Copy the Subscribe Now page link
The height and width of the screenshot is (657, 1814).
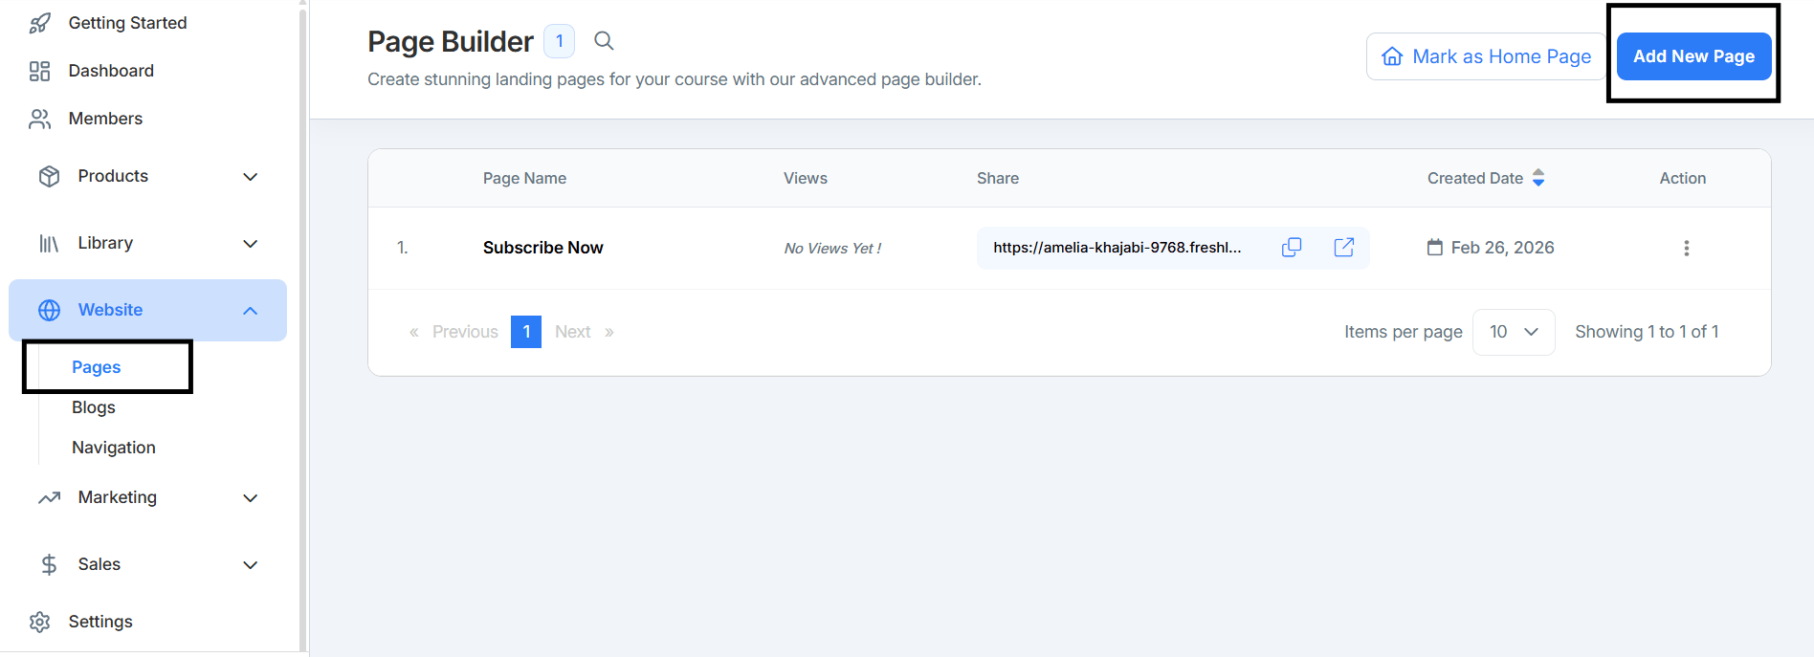tap(1292, 248)
